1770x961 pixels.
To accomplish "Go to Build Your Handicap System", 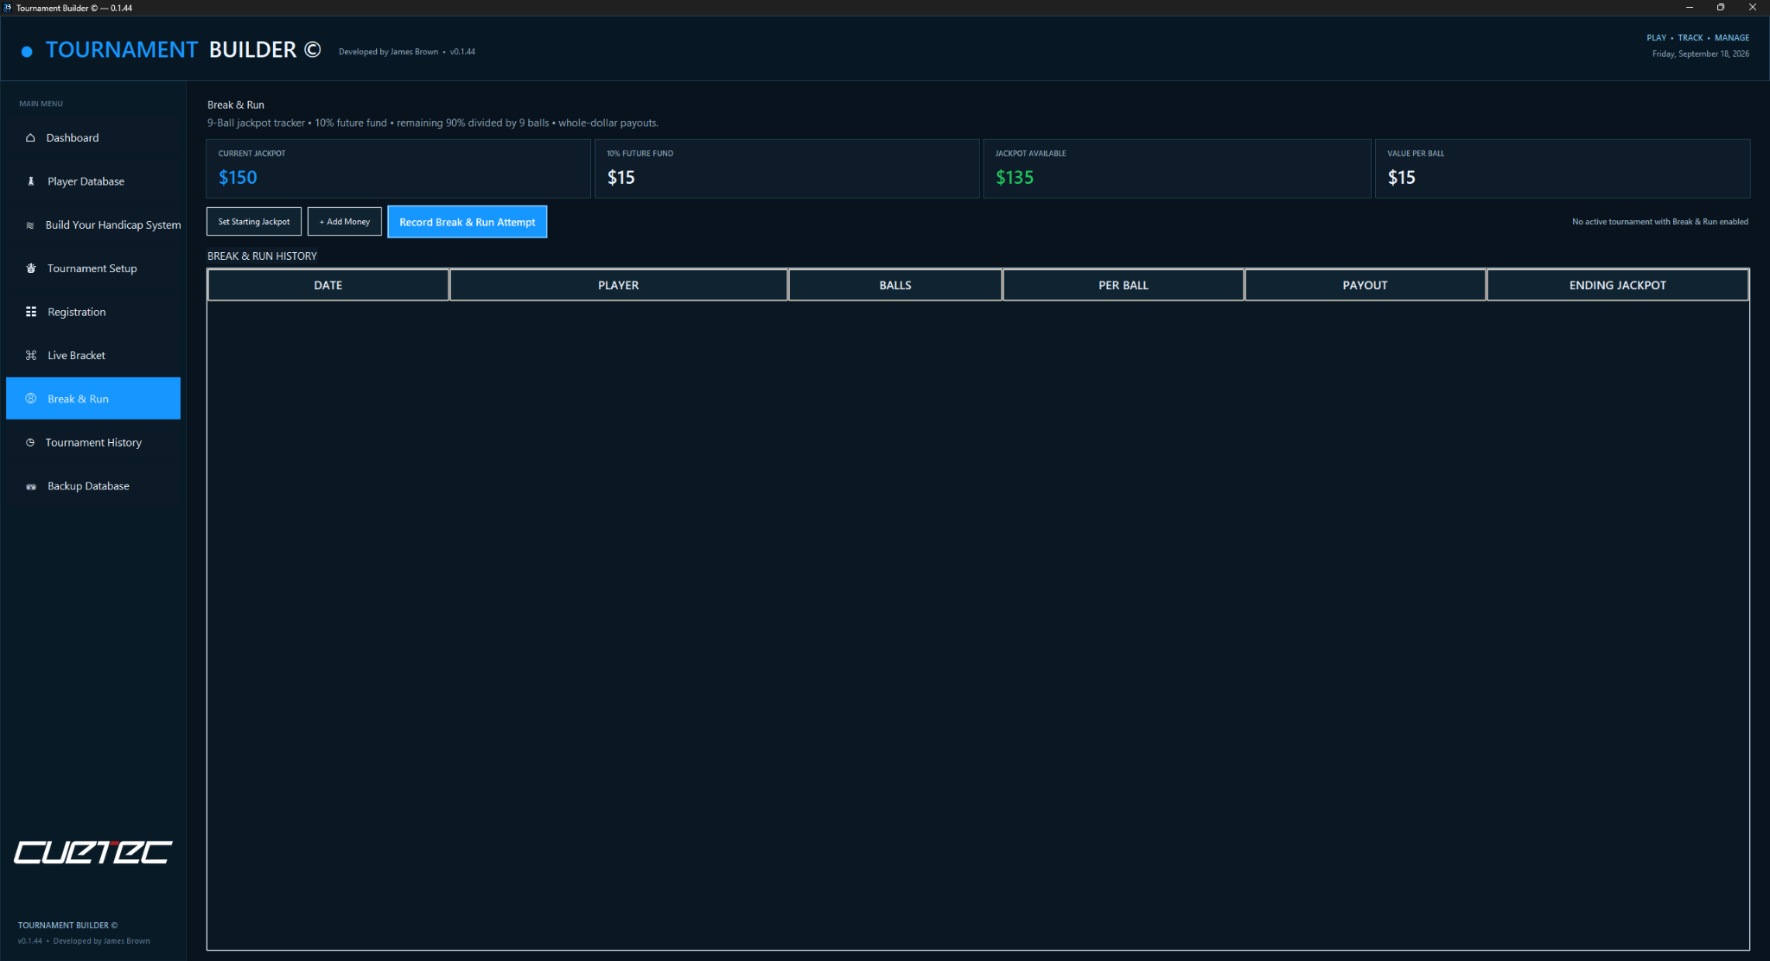I will [93, 225].
